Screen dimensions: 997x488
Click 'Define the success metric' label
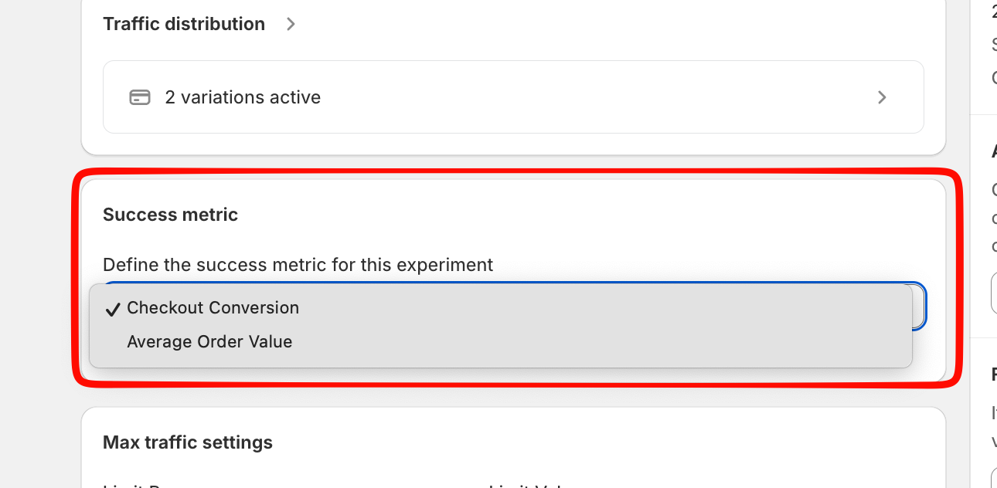(298, 265)
